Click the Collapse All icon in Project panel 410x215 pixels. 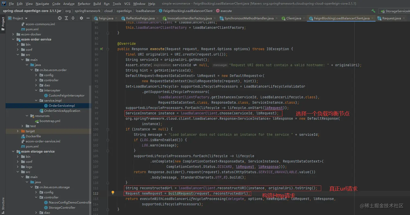[73, 18]
